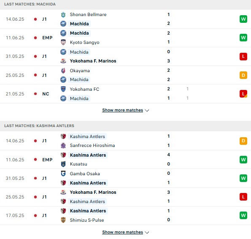Open the Gamba Osaka vs Kashima Antlers row
251x239 pixels.
(x=126, y=178)
